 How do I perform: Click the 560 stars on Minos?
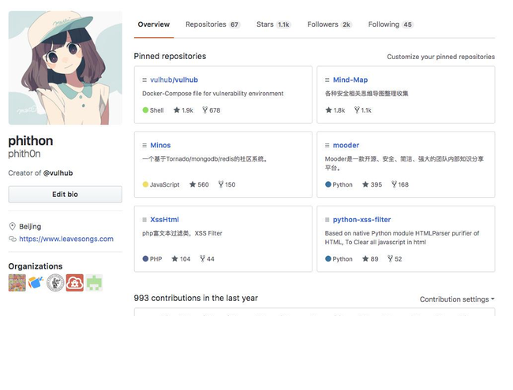click(199, 184)
